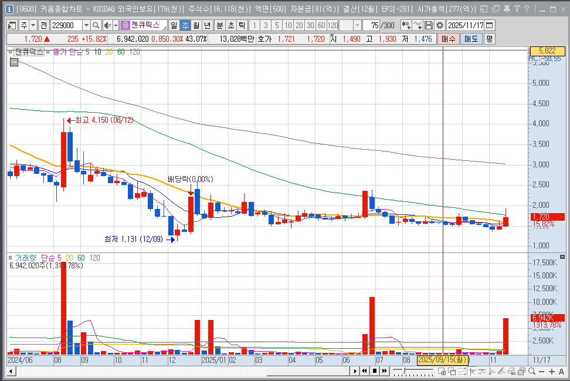The image size is (570, 381).
Task: Click the speaker sound icon
Action: coord(107,25)
